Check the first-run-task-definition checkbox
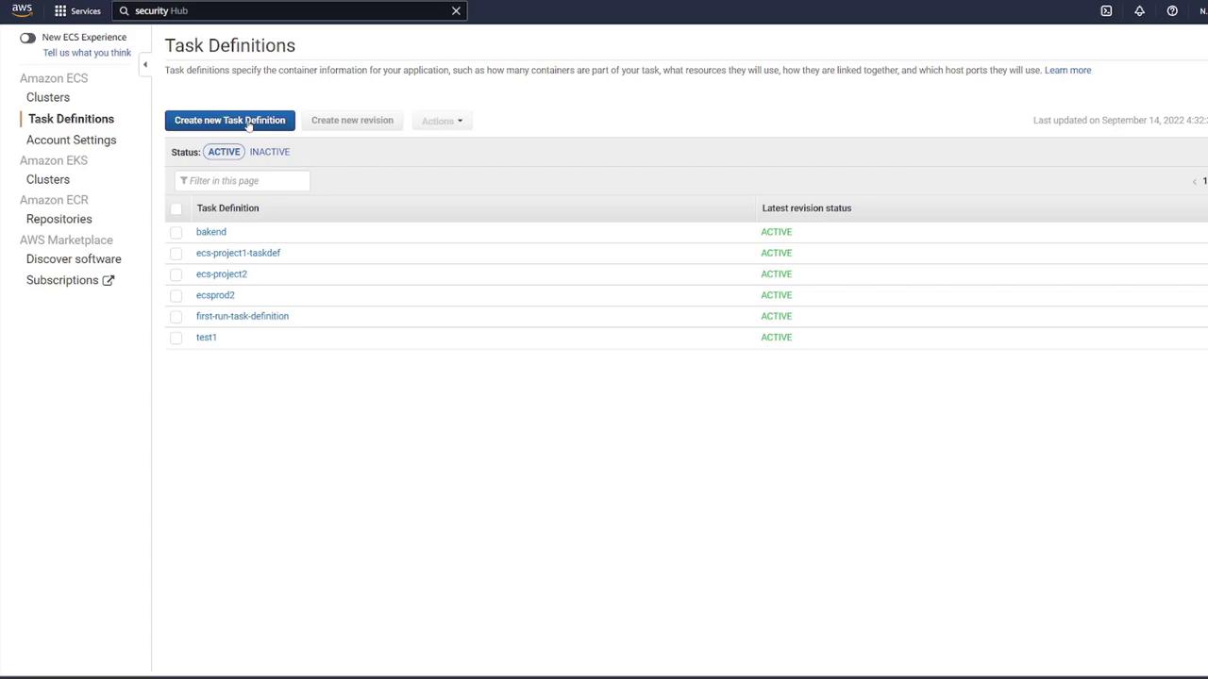 click(x=176, y=316)
